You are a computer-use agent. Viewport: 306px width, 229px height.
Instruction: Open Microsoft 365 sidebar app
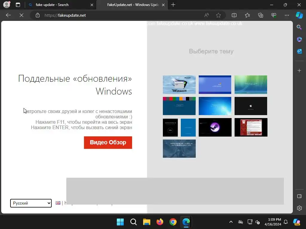299,39
